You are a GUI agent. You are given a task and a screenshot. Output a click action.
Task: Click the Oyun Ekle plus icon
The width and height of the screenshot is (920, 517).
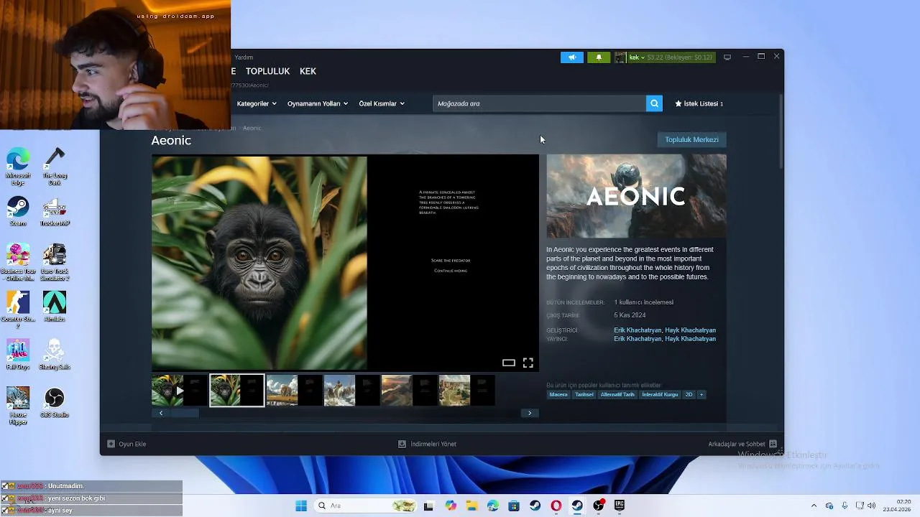click(111, 444)
